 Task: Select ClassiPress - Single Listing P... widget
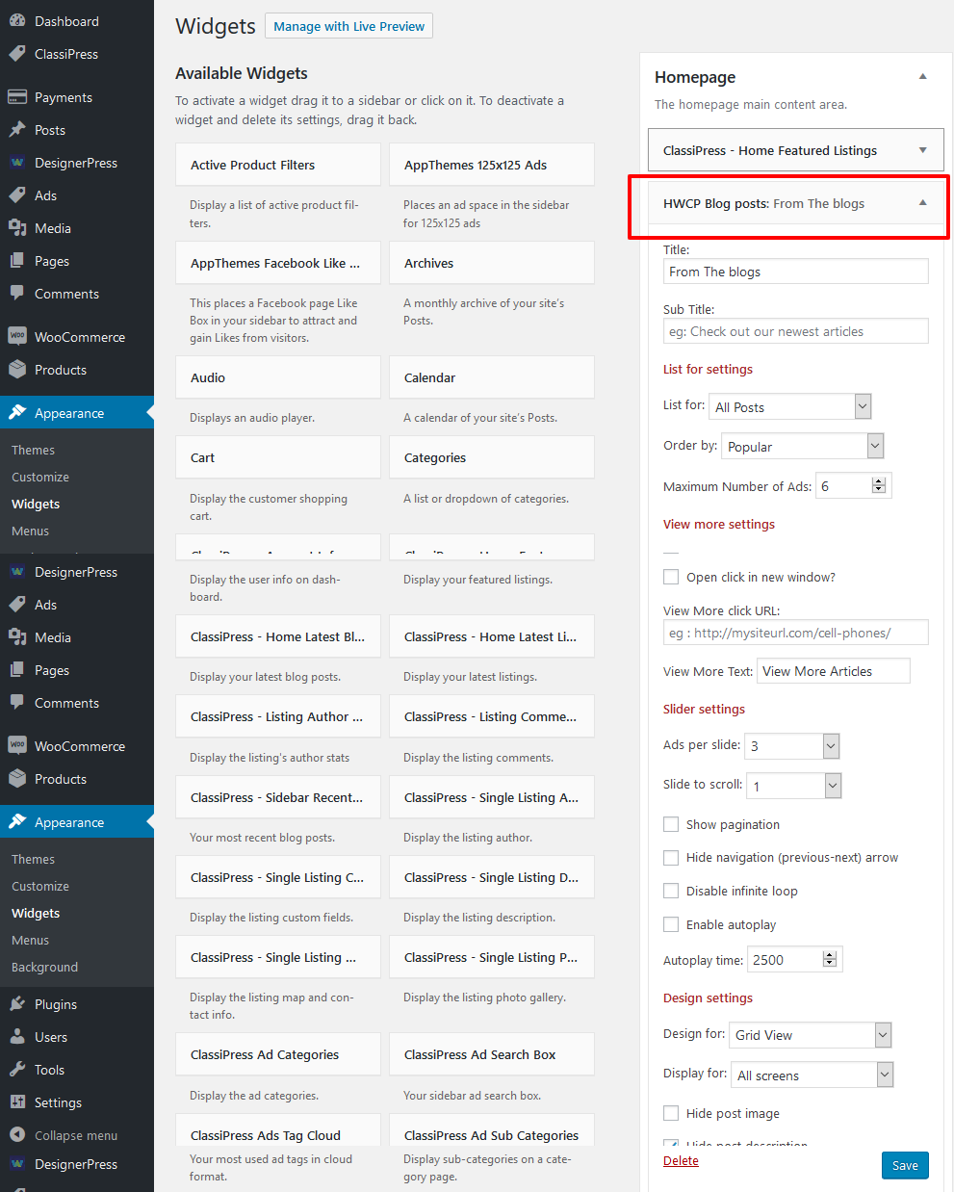[x=492, y=957]
